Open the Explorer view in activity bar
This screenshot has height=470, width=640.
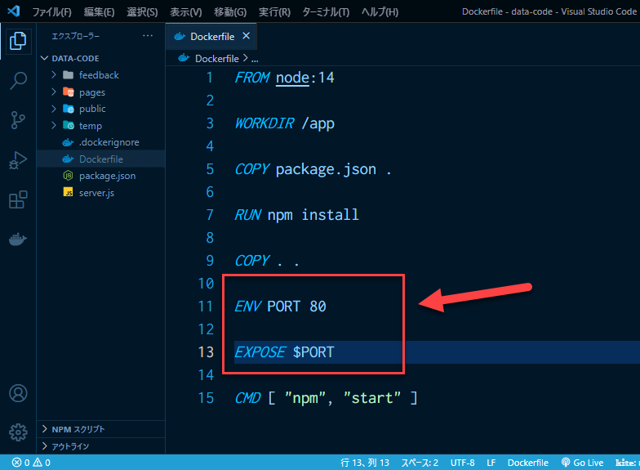18,41
